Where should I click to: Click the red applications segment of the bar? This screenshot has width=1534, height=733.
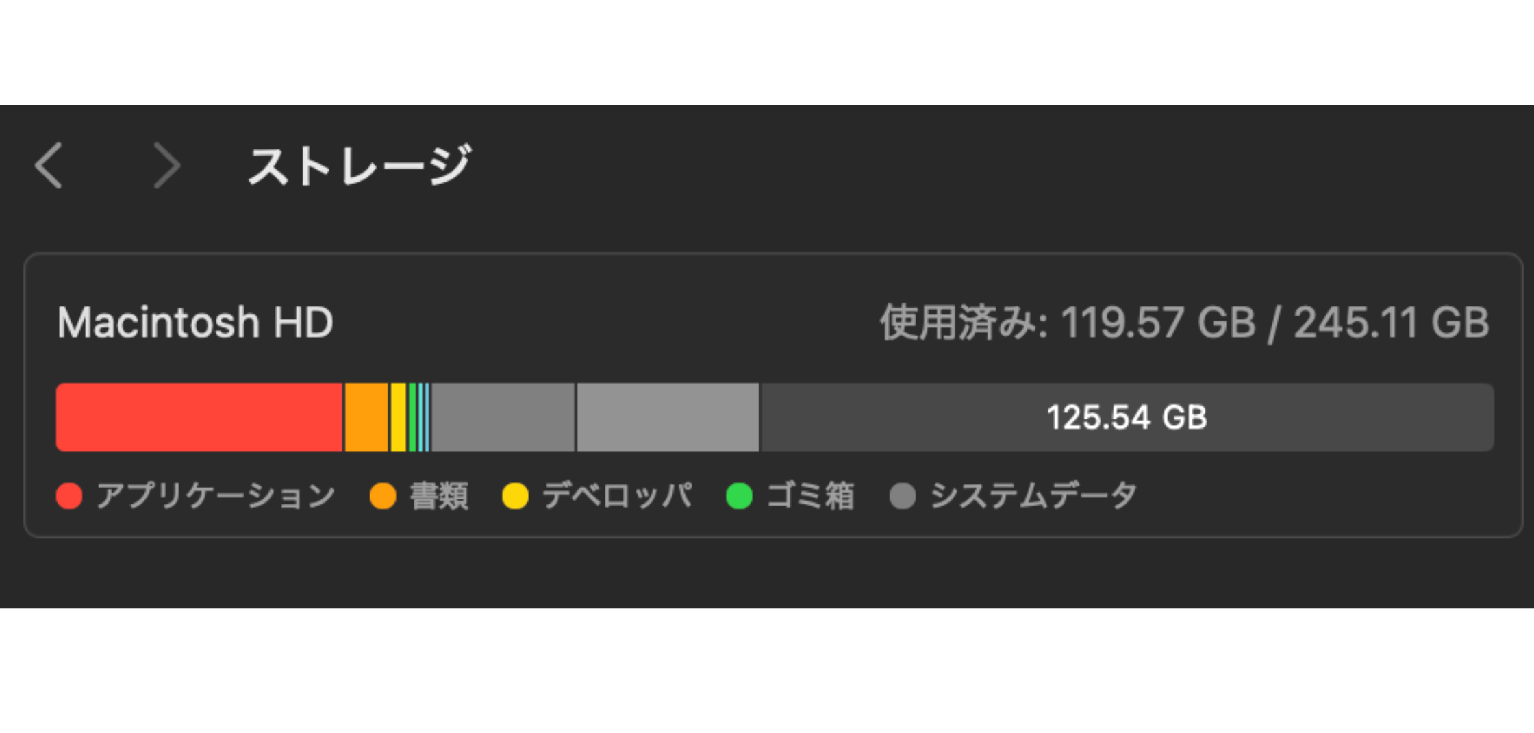point(199,417)
